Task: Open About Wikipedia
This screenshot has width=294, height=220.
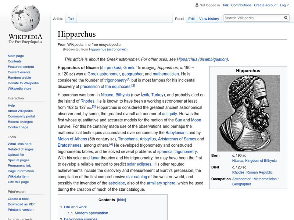Action: 20,111
